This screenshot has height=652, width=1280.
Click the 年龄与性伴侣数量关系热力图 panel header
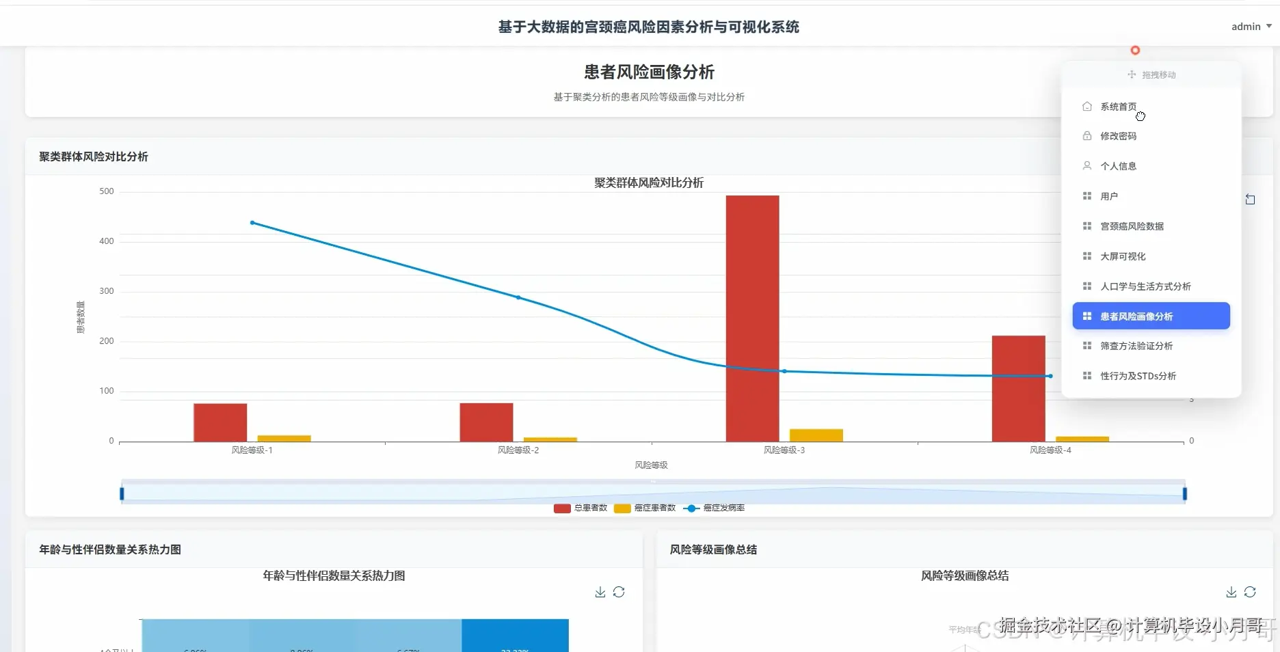coord(110,549)
